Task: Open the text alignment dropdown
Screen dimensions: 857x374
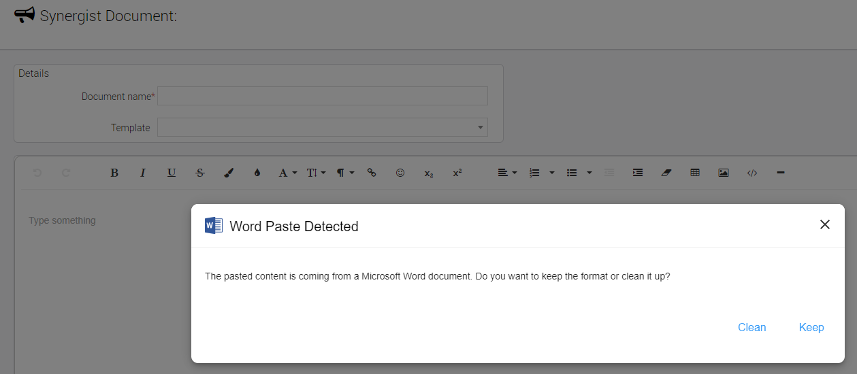Action: [x=506, y=173]
